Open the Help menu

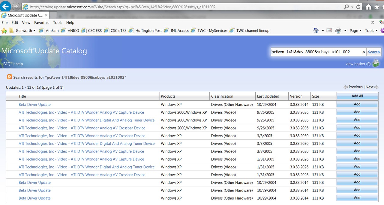(70, 22)
